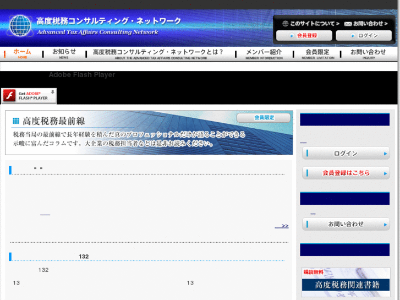Viewport: 400px width, 300px height.
Task: Open the お知らせ NEWS menu item
Action: click(64, 53)
